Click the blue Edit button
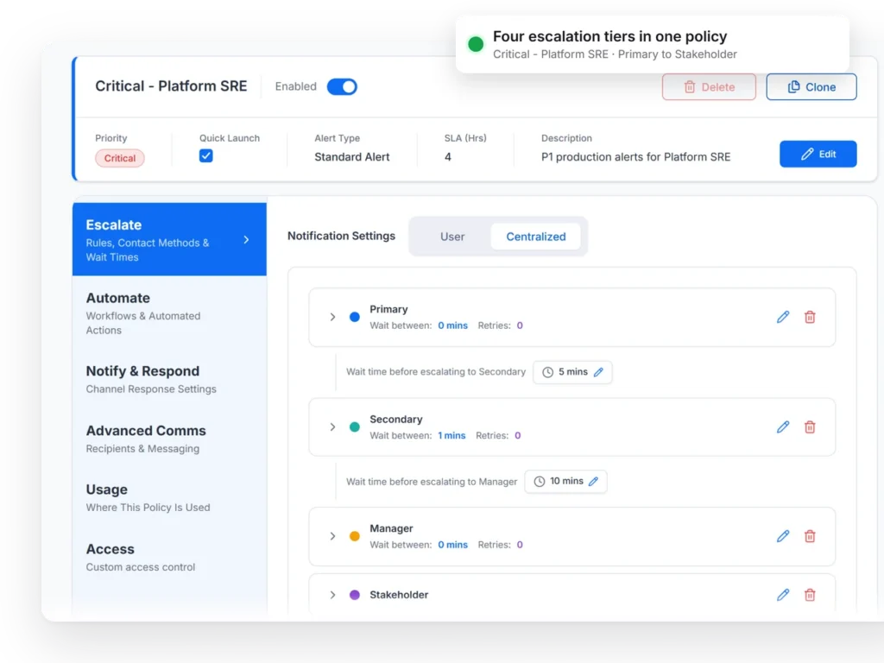Viewport: 884px width, 663px height. pos(818,154)
